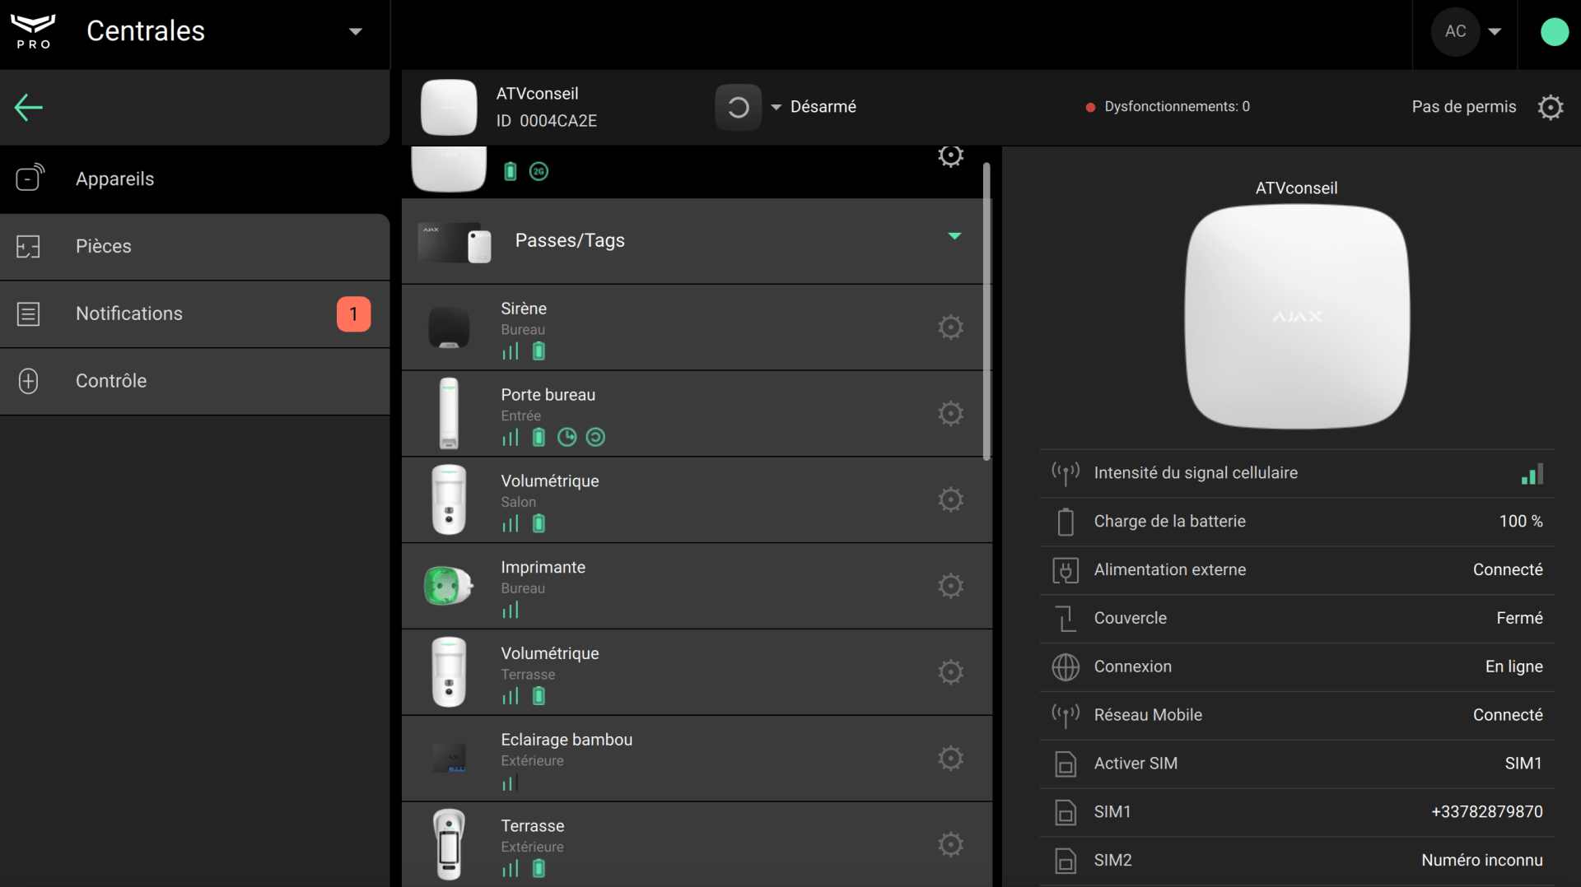
Task: Select the Porte bureau device row
Action: pos(697,413)
